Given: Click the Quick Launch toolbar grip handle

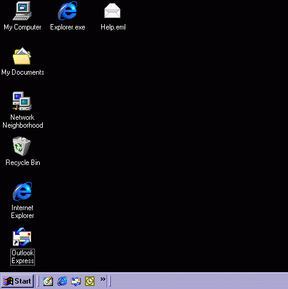Looking at the screenshot, I should (x=38, y=281).
